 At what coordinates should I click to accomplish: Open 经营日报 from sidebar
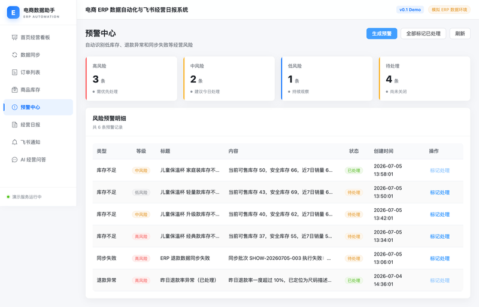(38, 124)
